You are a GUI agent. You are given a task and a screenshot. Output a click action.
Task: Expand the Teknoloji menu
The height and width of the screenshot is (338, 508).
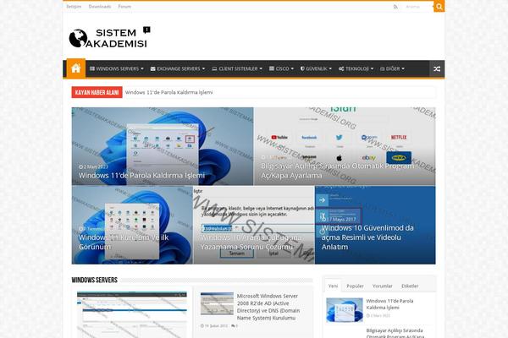(x=356, y=68)
